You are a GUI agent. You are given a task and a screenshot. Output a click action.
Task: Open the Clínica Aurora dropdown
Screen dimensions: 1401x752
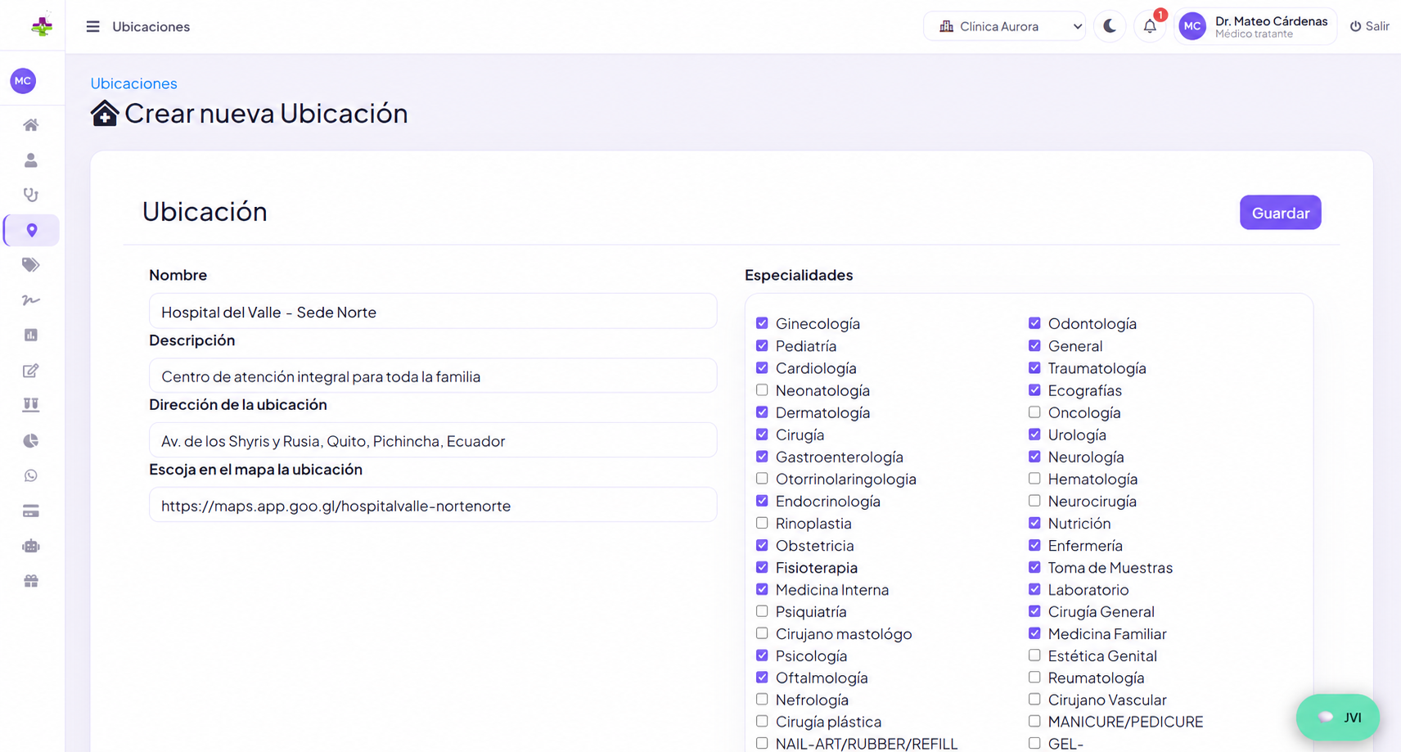[1005, 26]
